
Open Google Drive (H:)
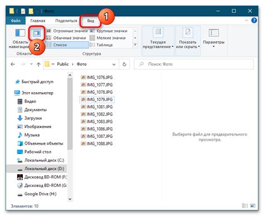click(x=37, y=194)
